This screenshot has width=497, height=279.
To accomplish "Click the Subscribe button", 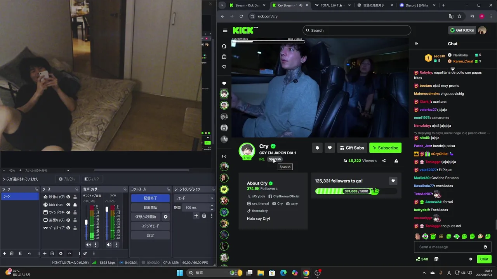I will [x=385, y=148].
